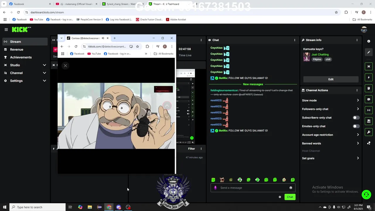Click the Send a message input field
Viewport: 375px width, 211px height.
pos(253,188)
